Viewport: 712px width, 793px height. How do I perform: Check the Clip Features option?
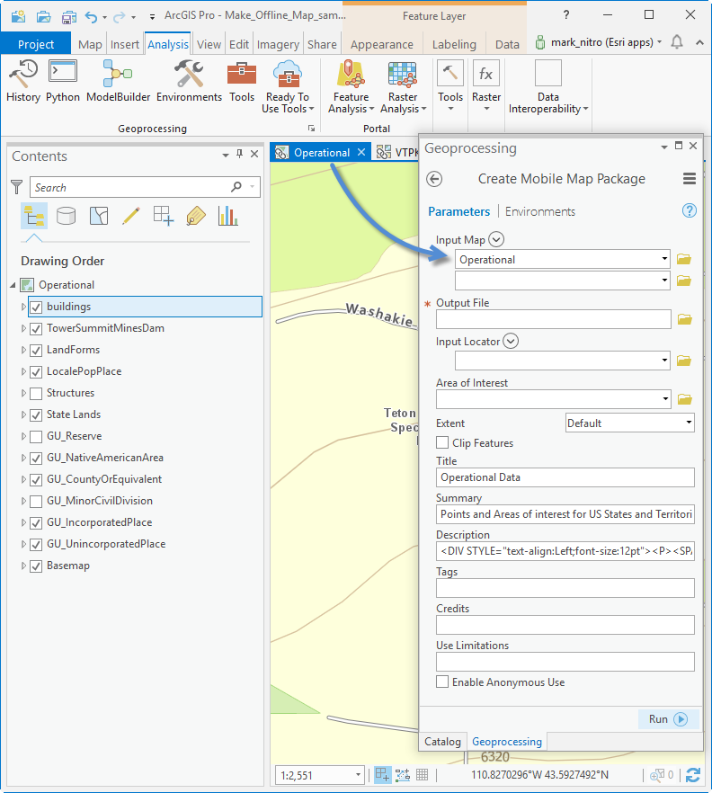point(442,442)
